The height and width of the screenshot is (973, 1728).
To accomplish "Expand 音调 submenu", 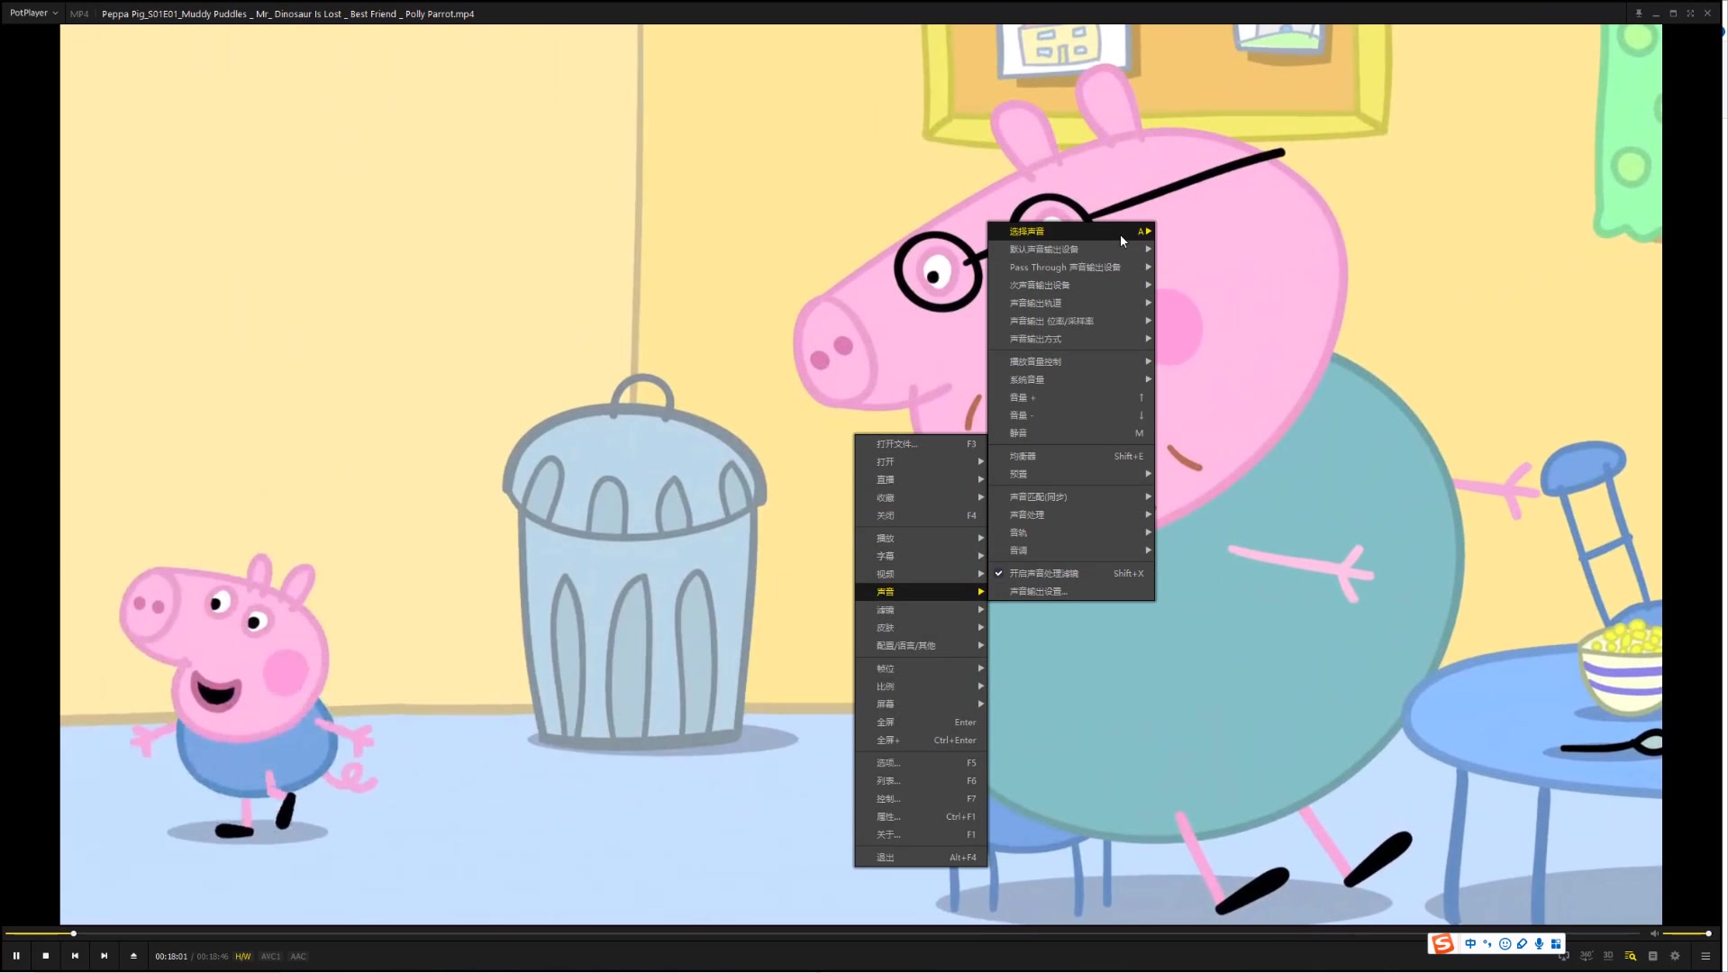I will point(1071,551).
